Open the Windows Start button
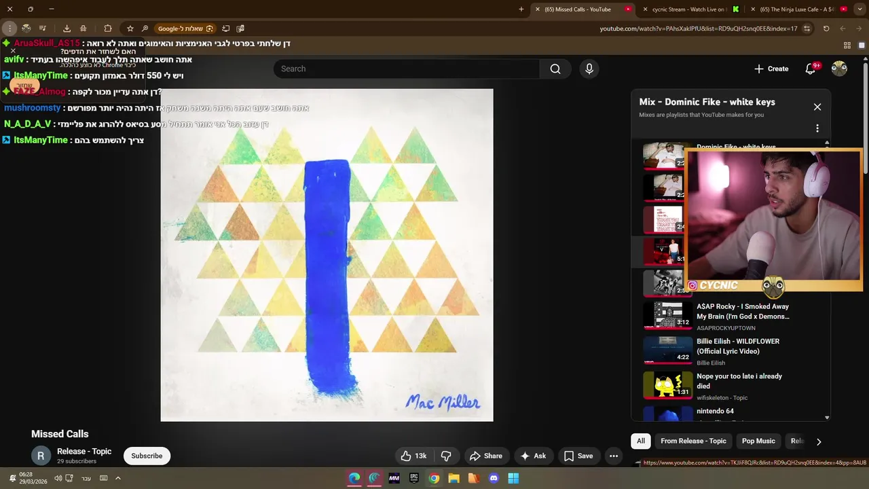The width and height of the screenshot is (869, 489). [513, 478]
